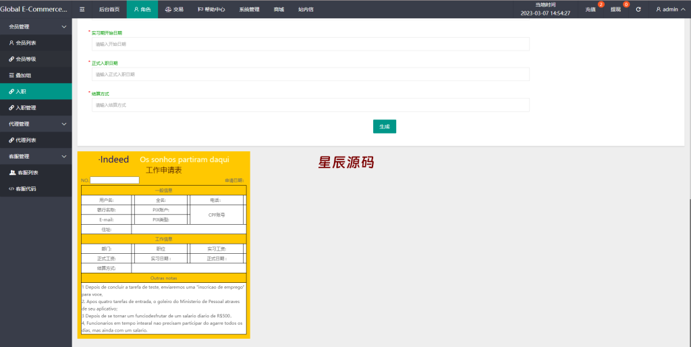Select the 角色 top navigation tab
The width and height of the screenshot is (691, 347).
point(142,9)
